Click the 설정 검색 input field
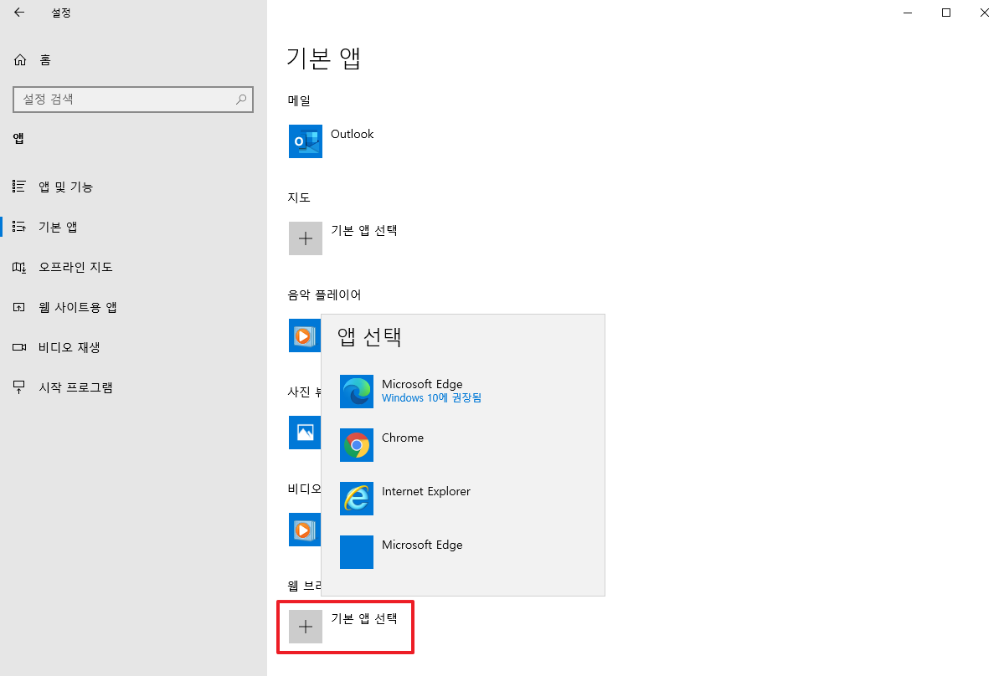 [126, 100]
